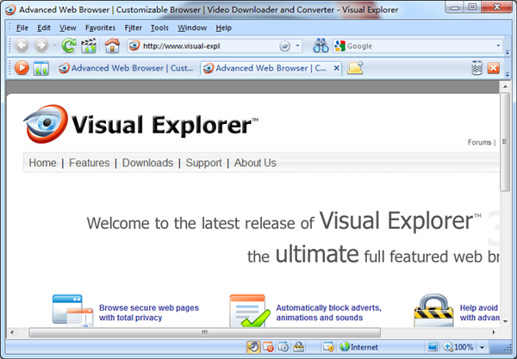Open the Help menu
This screenshot has width=517, height=359.
(223, 28)
